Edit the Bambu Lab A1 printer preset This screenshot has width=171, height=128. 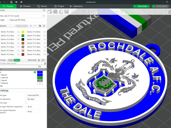[44, 16]
